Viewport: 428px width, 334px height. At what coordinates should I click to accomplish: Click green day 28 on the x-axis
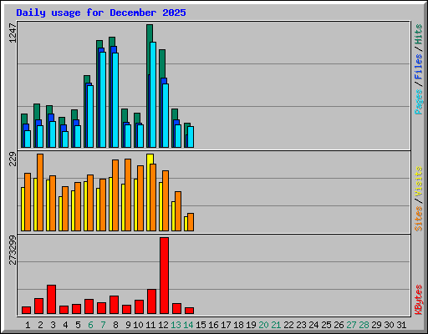pos(364,325)
